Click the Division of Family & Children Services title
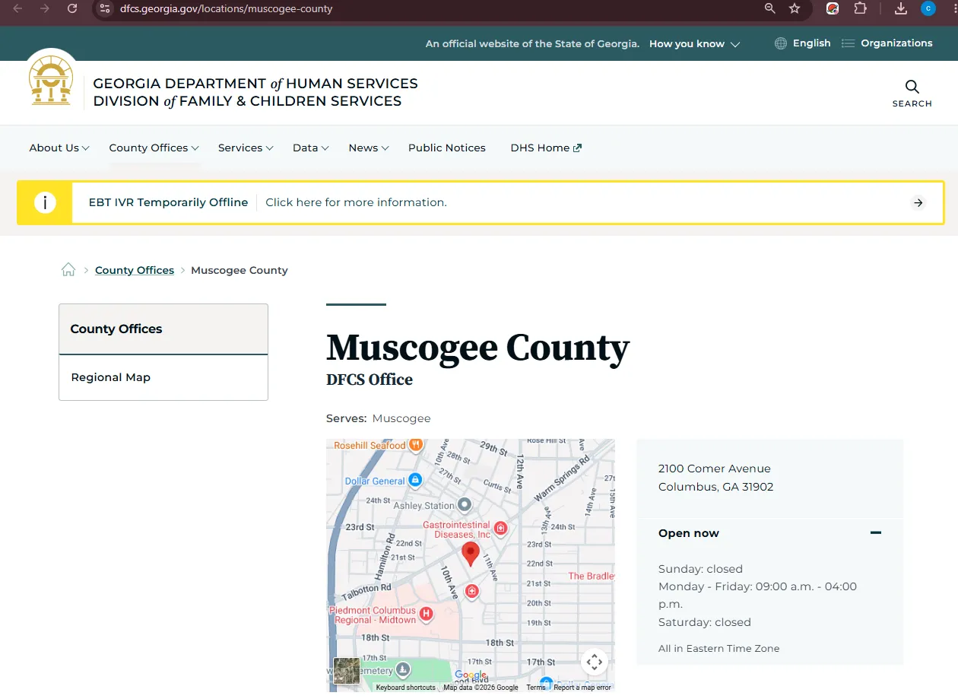 click(x=247, y=101)
